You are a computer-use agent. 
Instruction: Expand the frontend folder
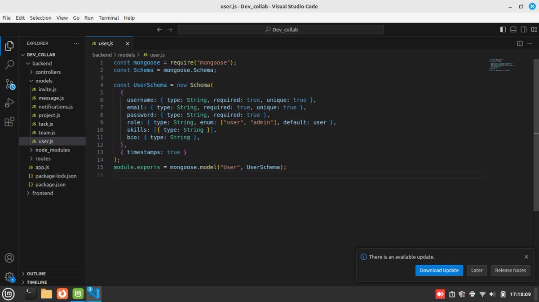[x=52, y=193]
